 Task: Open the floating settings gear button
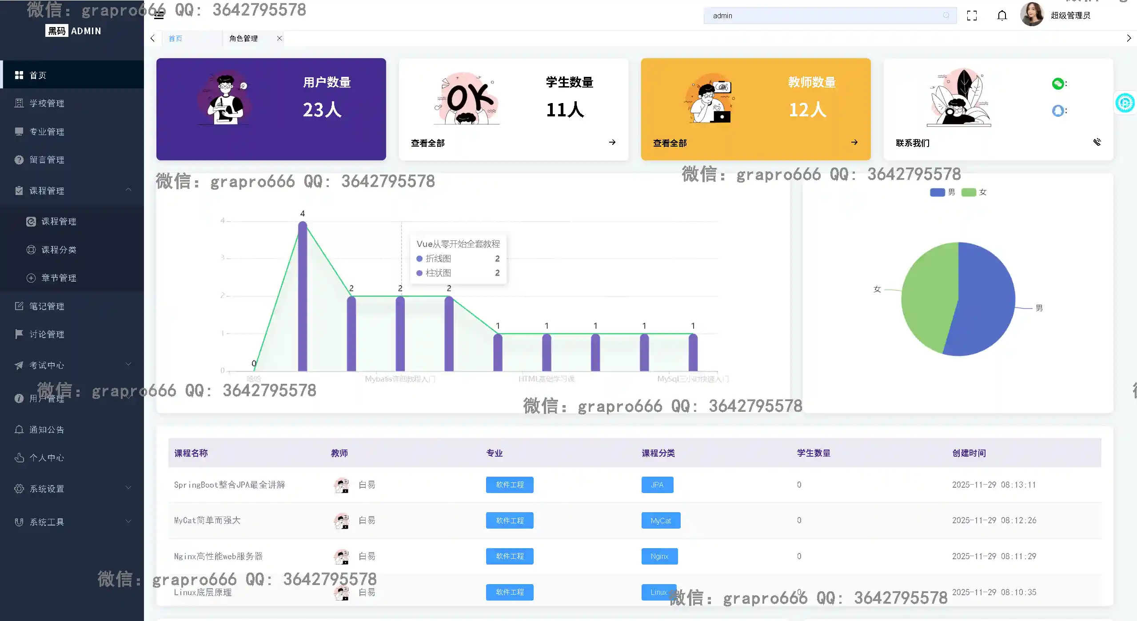[1125, 103]
